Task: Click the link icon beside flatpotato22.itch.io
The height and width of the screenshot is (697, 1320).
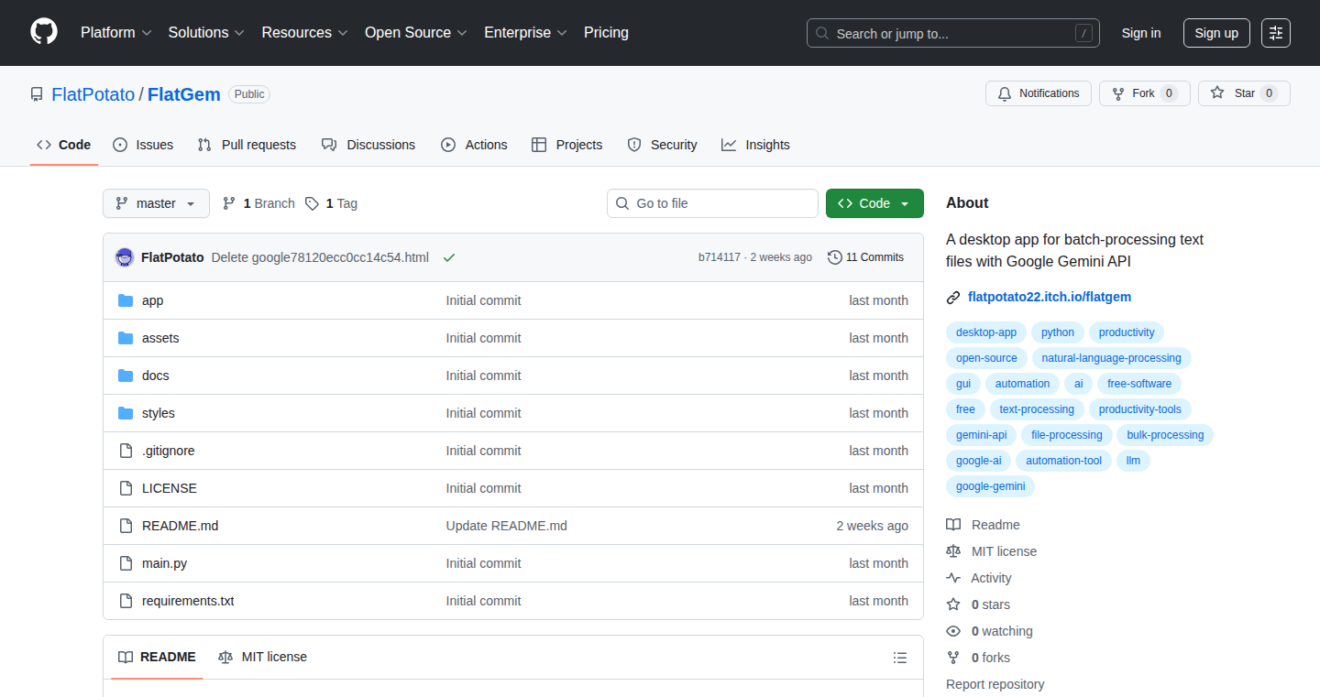Action: click(x=953, y=298)
